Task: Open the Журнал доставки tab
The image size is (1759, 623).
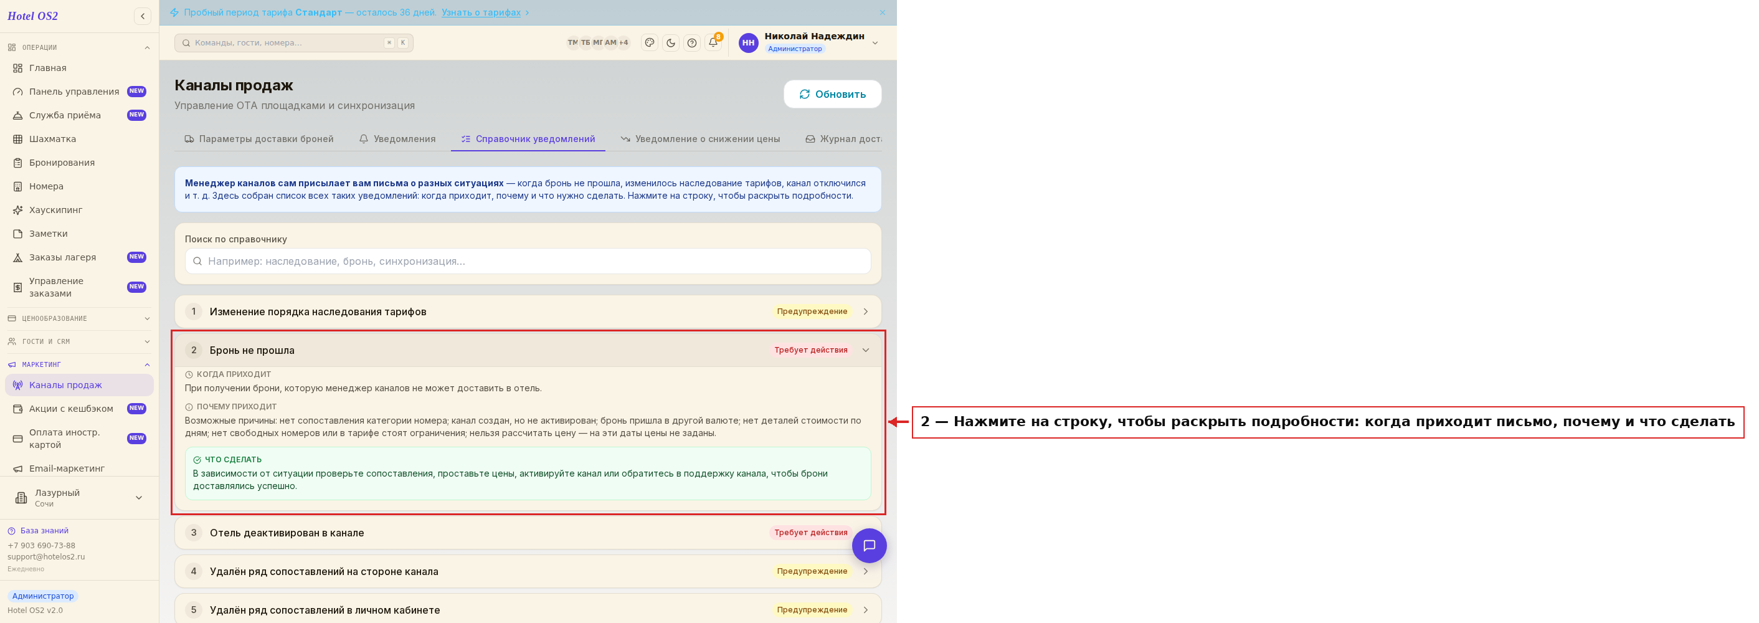Action: tap(843, 140)
